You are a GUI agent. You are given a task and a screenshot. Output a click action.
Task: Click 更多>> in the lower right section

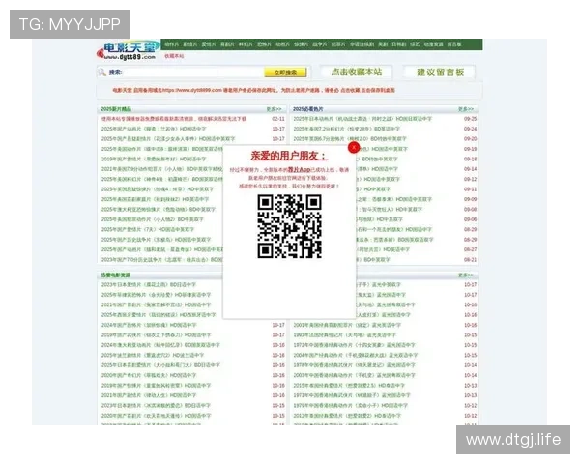pos(466,275)
